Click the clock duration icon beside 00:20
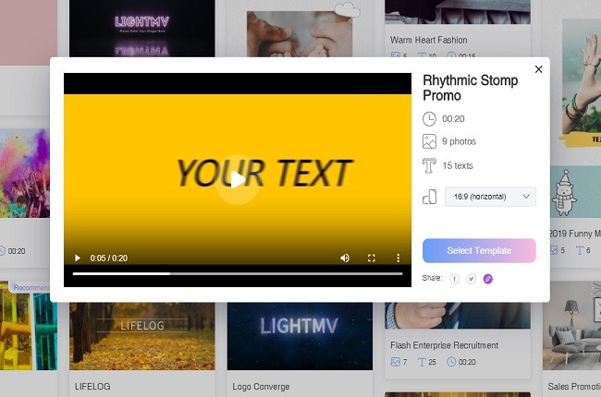Viewport: 601px width, 397px height. click(429, 119)
